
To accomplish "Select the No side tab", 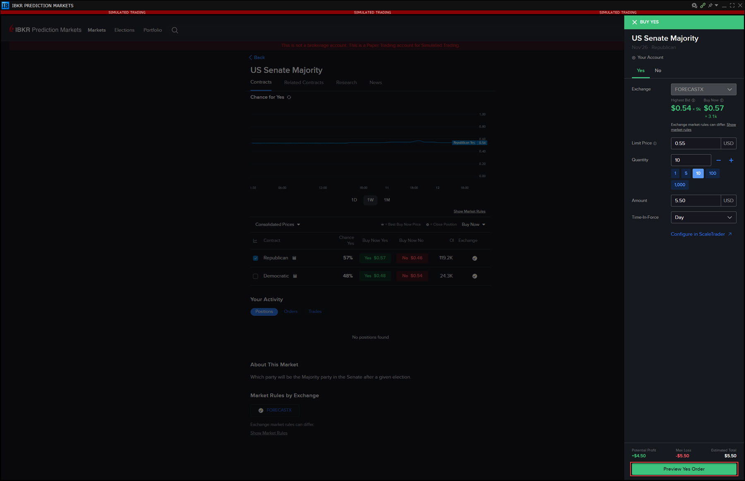I will coord(658,71).
